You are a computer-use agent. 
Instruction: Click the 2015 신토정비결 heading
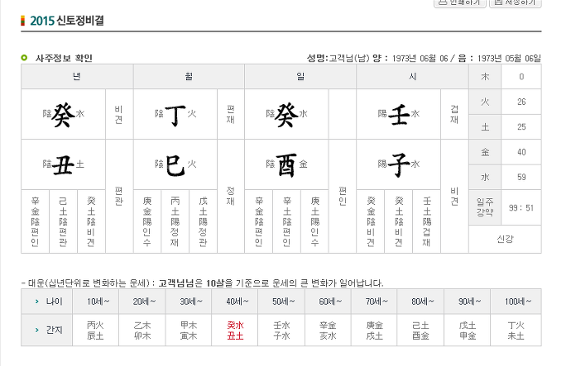tap(67, 21)
